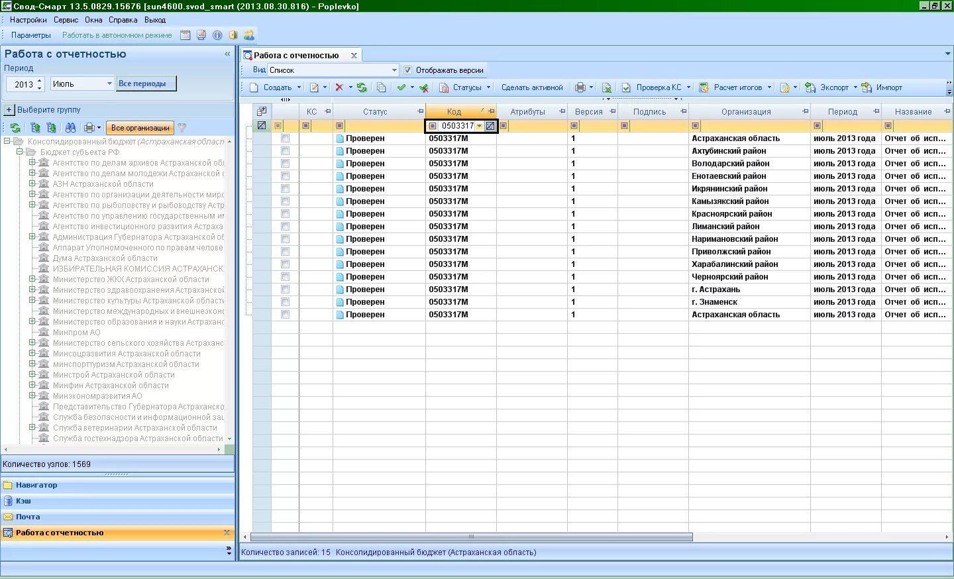Click the funnel filter icon next to Все организации
Image resolution: width=954 pixels, height=579 pixels.
pos(182,128)
